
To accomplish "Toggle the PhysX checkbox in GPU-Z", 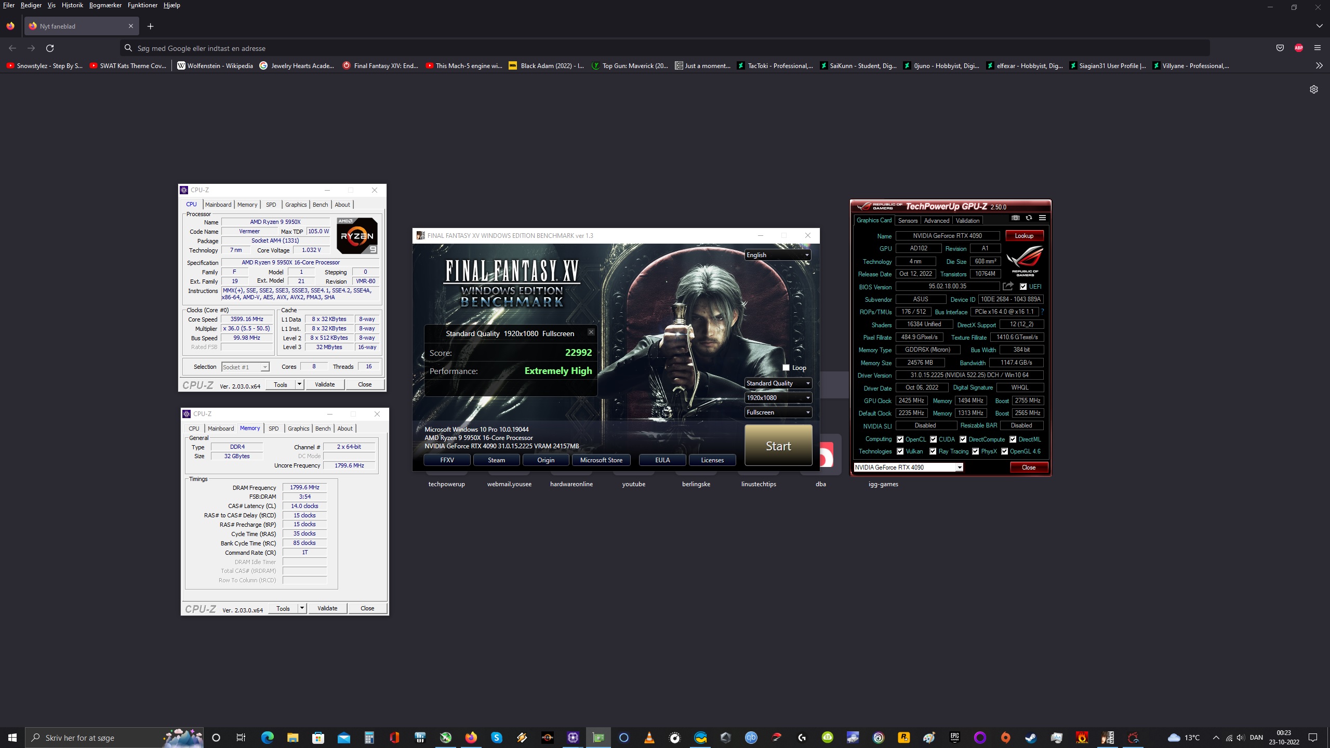I will (975, 451).
